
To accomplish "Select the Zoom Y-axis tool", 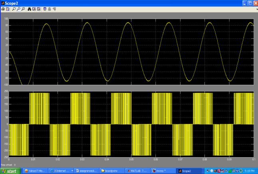I will [23, 8].
